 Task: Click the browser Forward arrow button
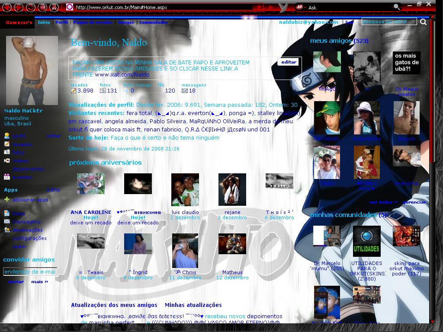tap(19, 7)
